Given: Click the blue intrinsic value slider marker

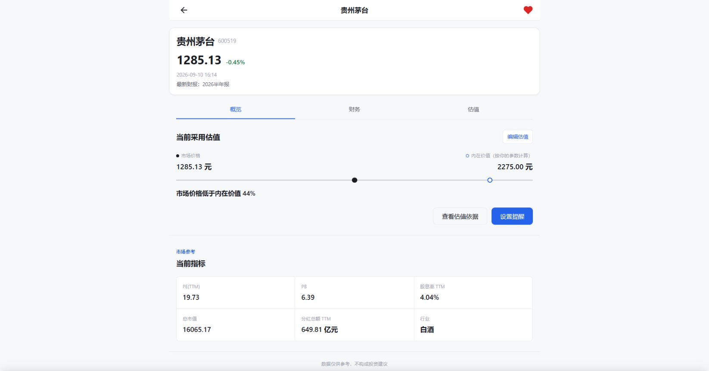Looking at the screenshot, I should [x=490, y=180].
